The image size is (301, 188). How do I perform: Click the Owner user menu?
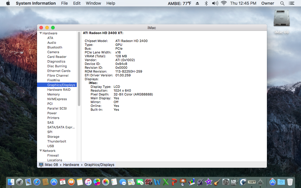click(x=267, y=3)
